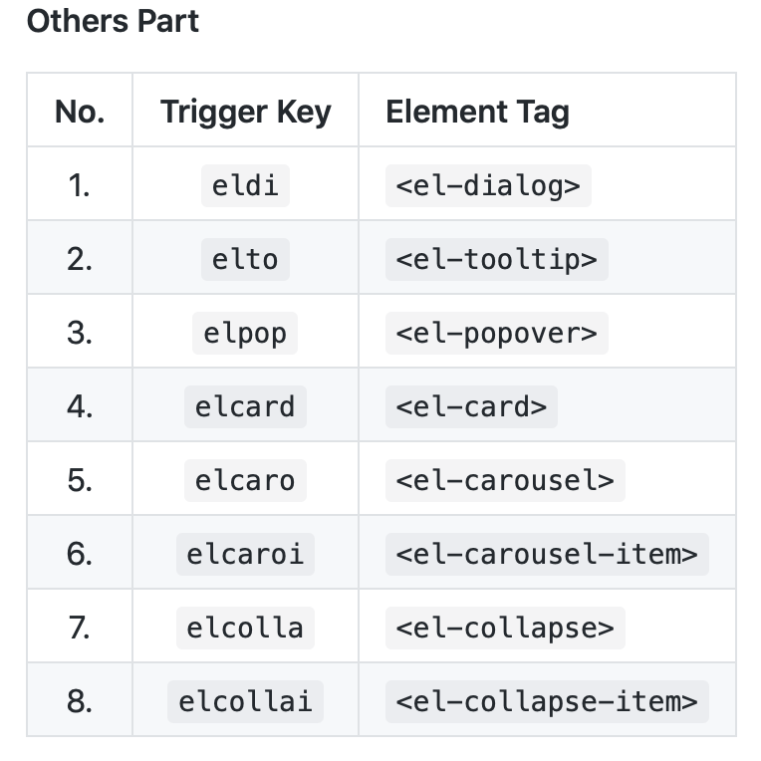Viewport: 761px width, 761px height.
Task: Click the '<el-tooltip>' tag cell
Action: click(496, 259)
